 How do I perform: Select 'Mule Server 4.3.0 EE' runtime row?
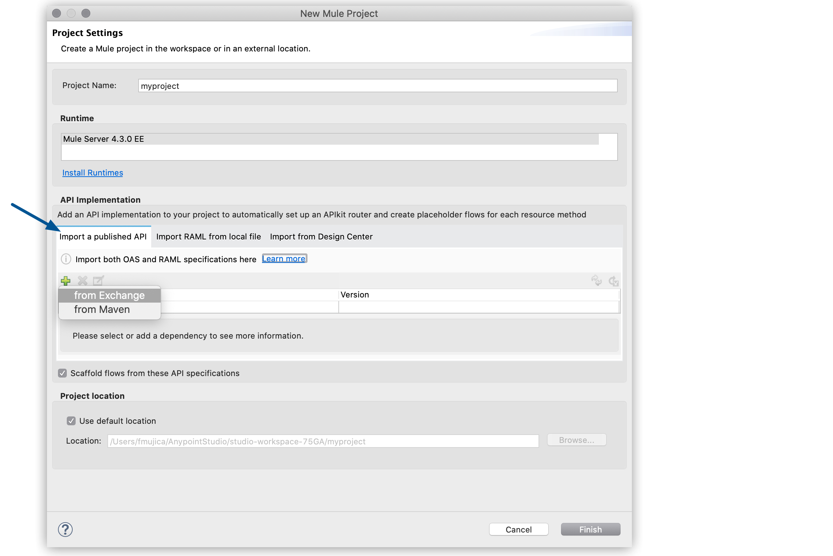330,139
